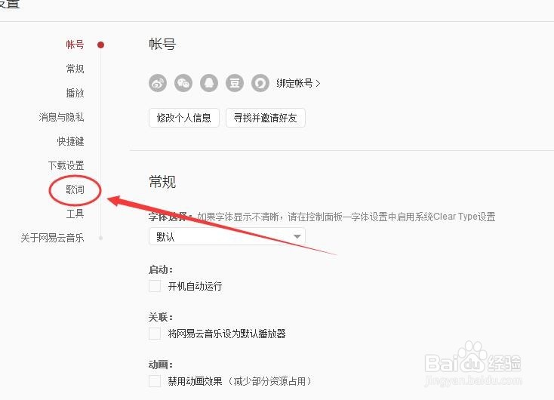Click 寻找并邀请好友 button
Viewport: 554px width, 400px height.
click(266, 118)
